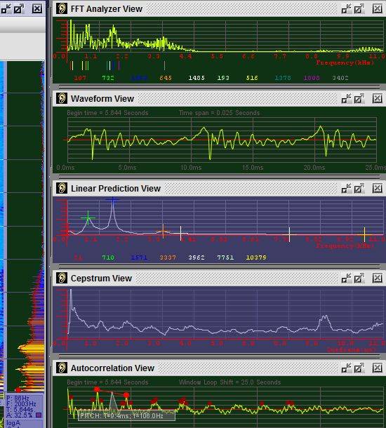Click the FFT peak value 1485

click(x=197, y=78)
